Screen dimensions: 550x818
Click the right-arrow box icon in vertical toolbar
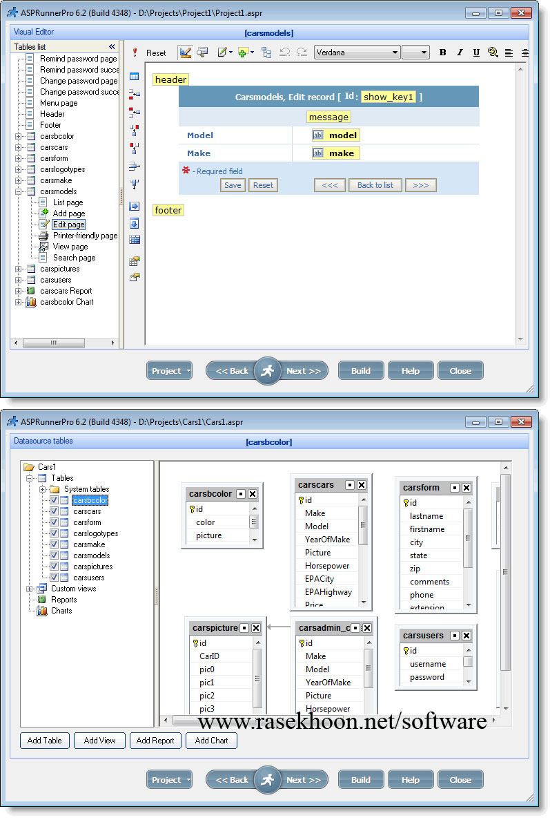tap(135, 206)
